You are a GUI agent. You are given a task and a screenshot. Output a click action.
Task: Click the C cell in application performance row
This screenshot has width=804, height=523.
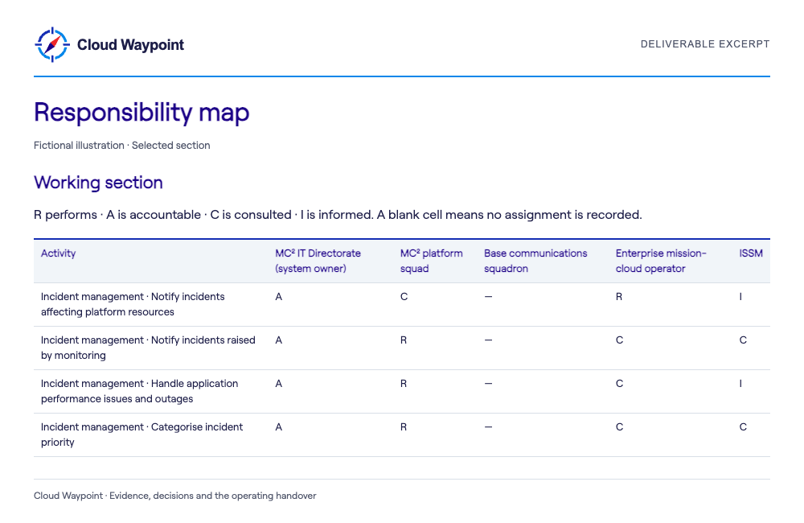tap(619, 383)
